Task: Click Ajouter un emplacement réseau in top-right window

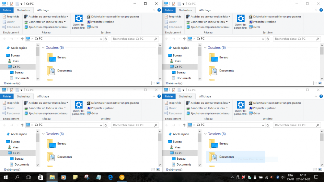Action: click(208, 27)
